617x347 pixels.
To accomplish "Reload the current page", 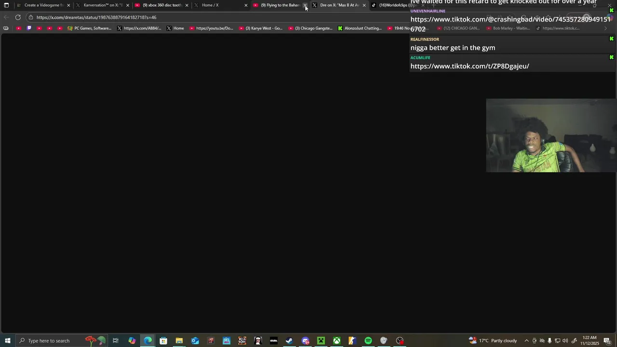I will click(18, 17).
